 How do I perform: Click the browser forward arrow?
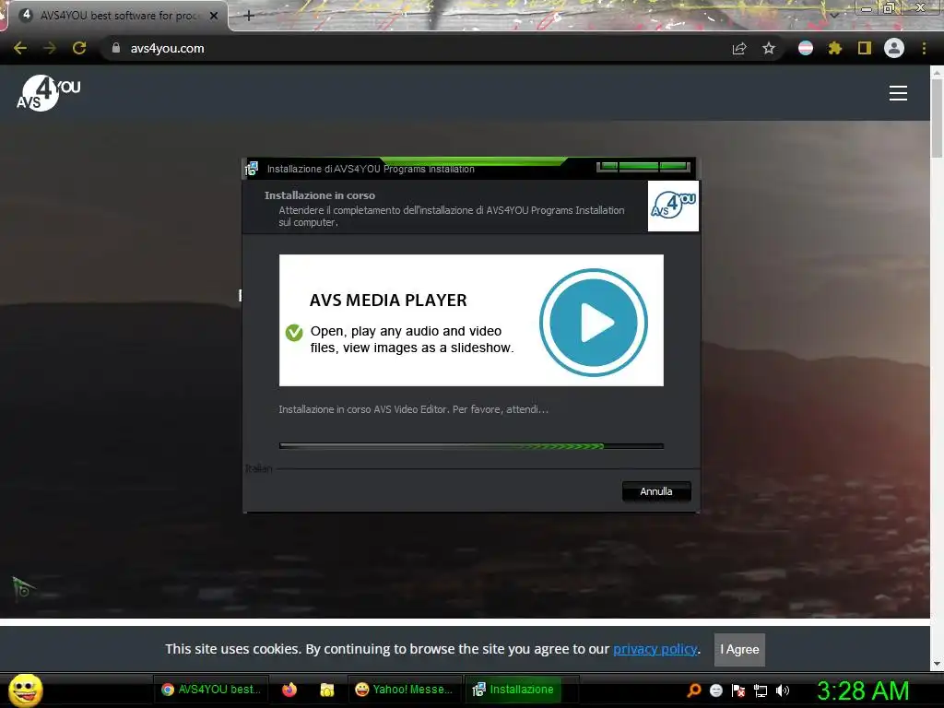(x=50, y=48)
